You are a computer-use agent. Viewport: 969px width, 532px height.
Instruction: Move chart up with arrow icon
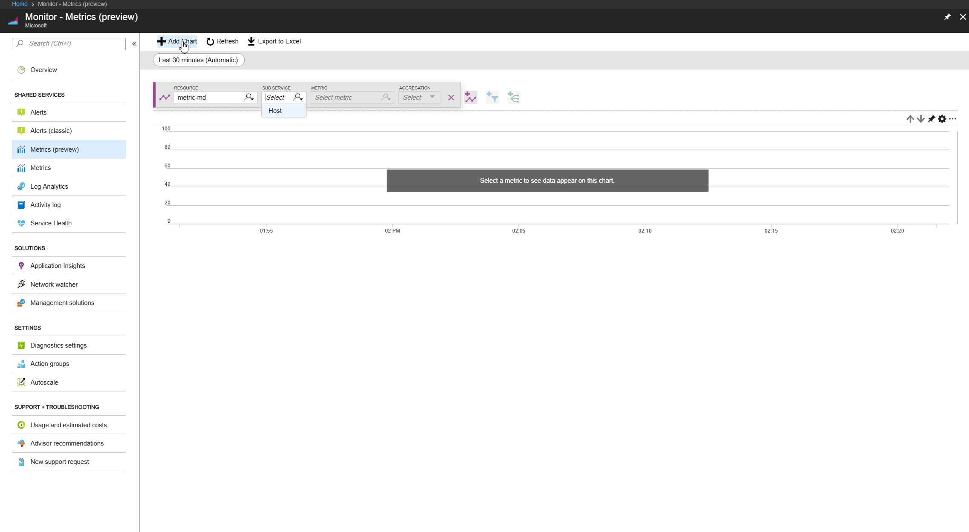[x=910, y=119]
